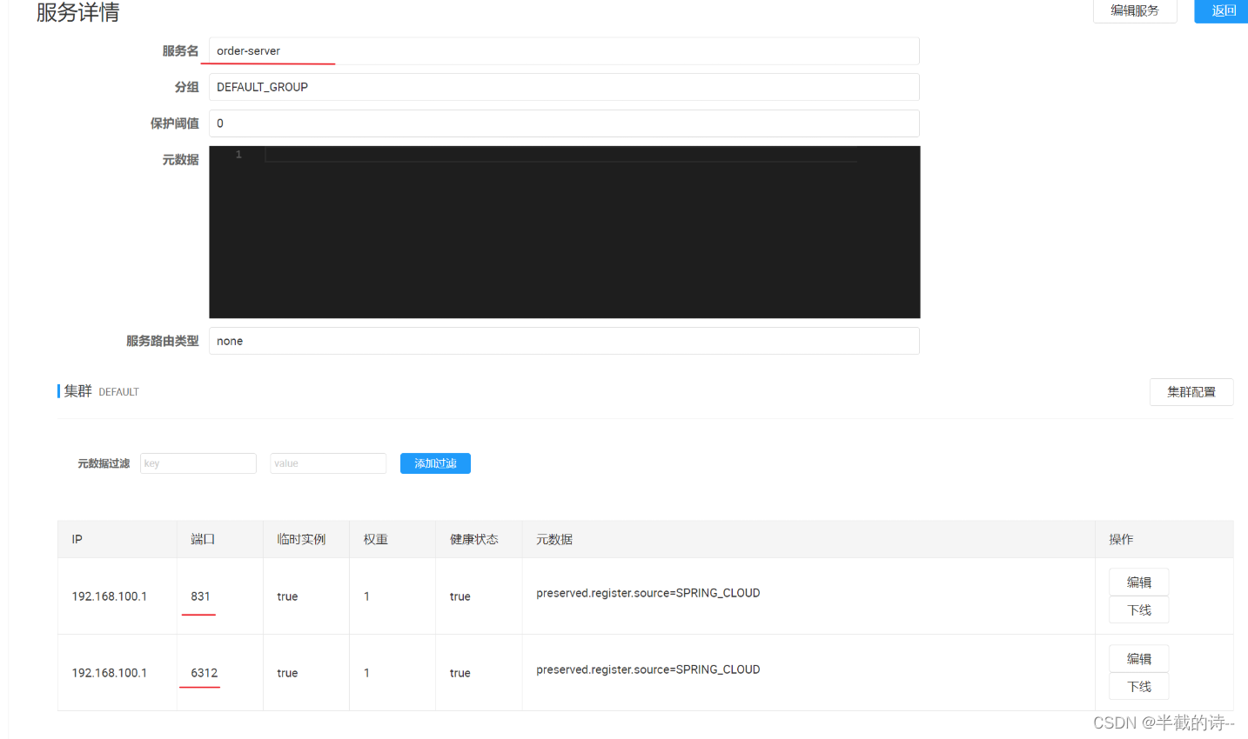1248x739 pixels.
Task: Select port cell 831
Action: point(200,596)
